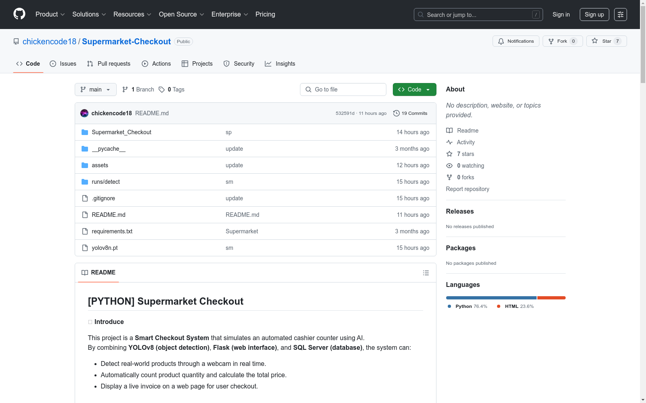Screen dimensions: 646x403
Task: View the Insights tab
Action: click(x=280, y=64)
